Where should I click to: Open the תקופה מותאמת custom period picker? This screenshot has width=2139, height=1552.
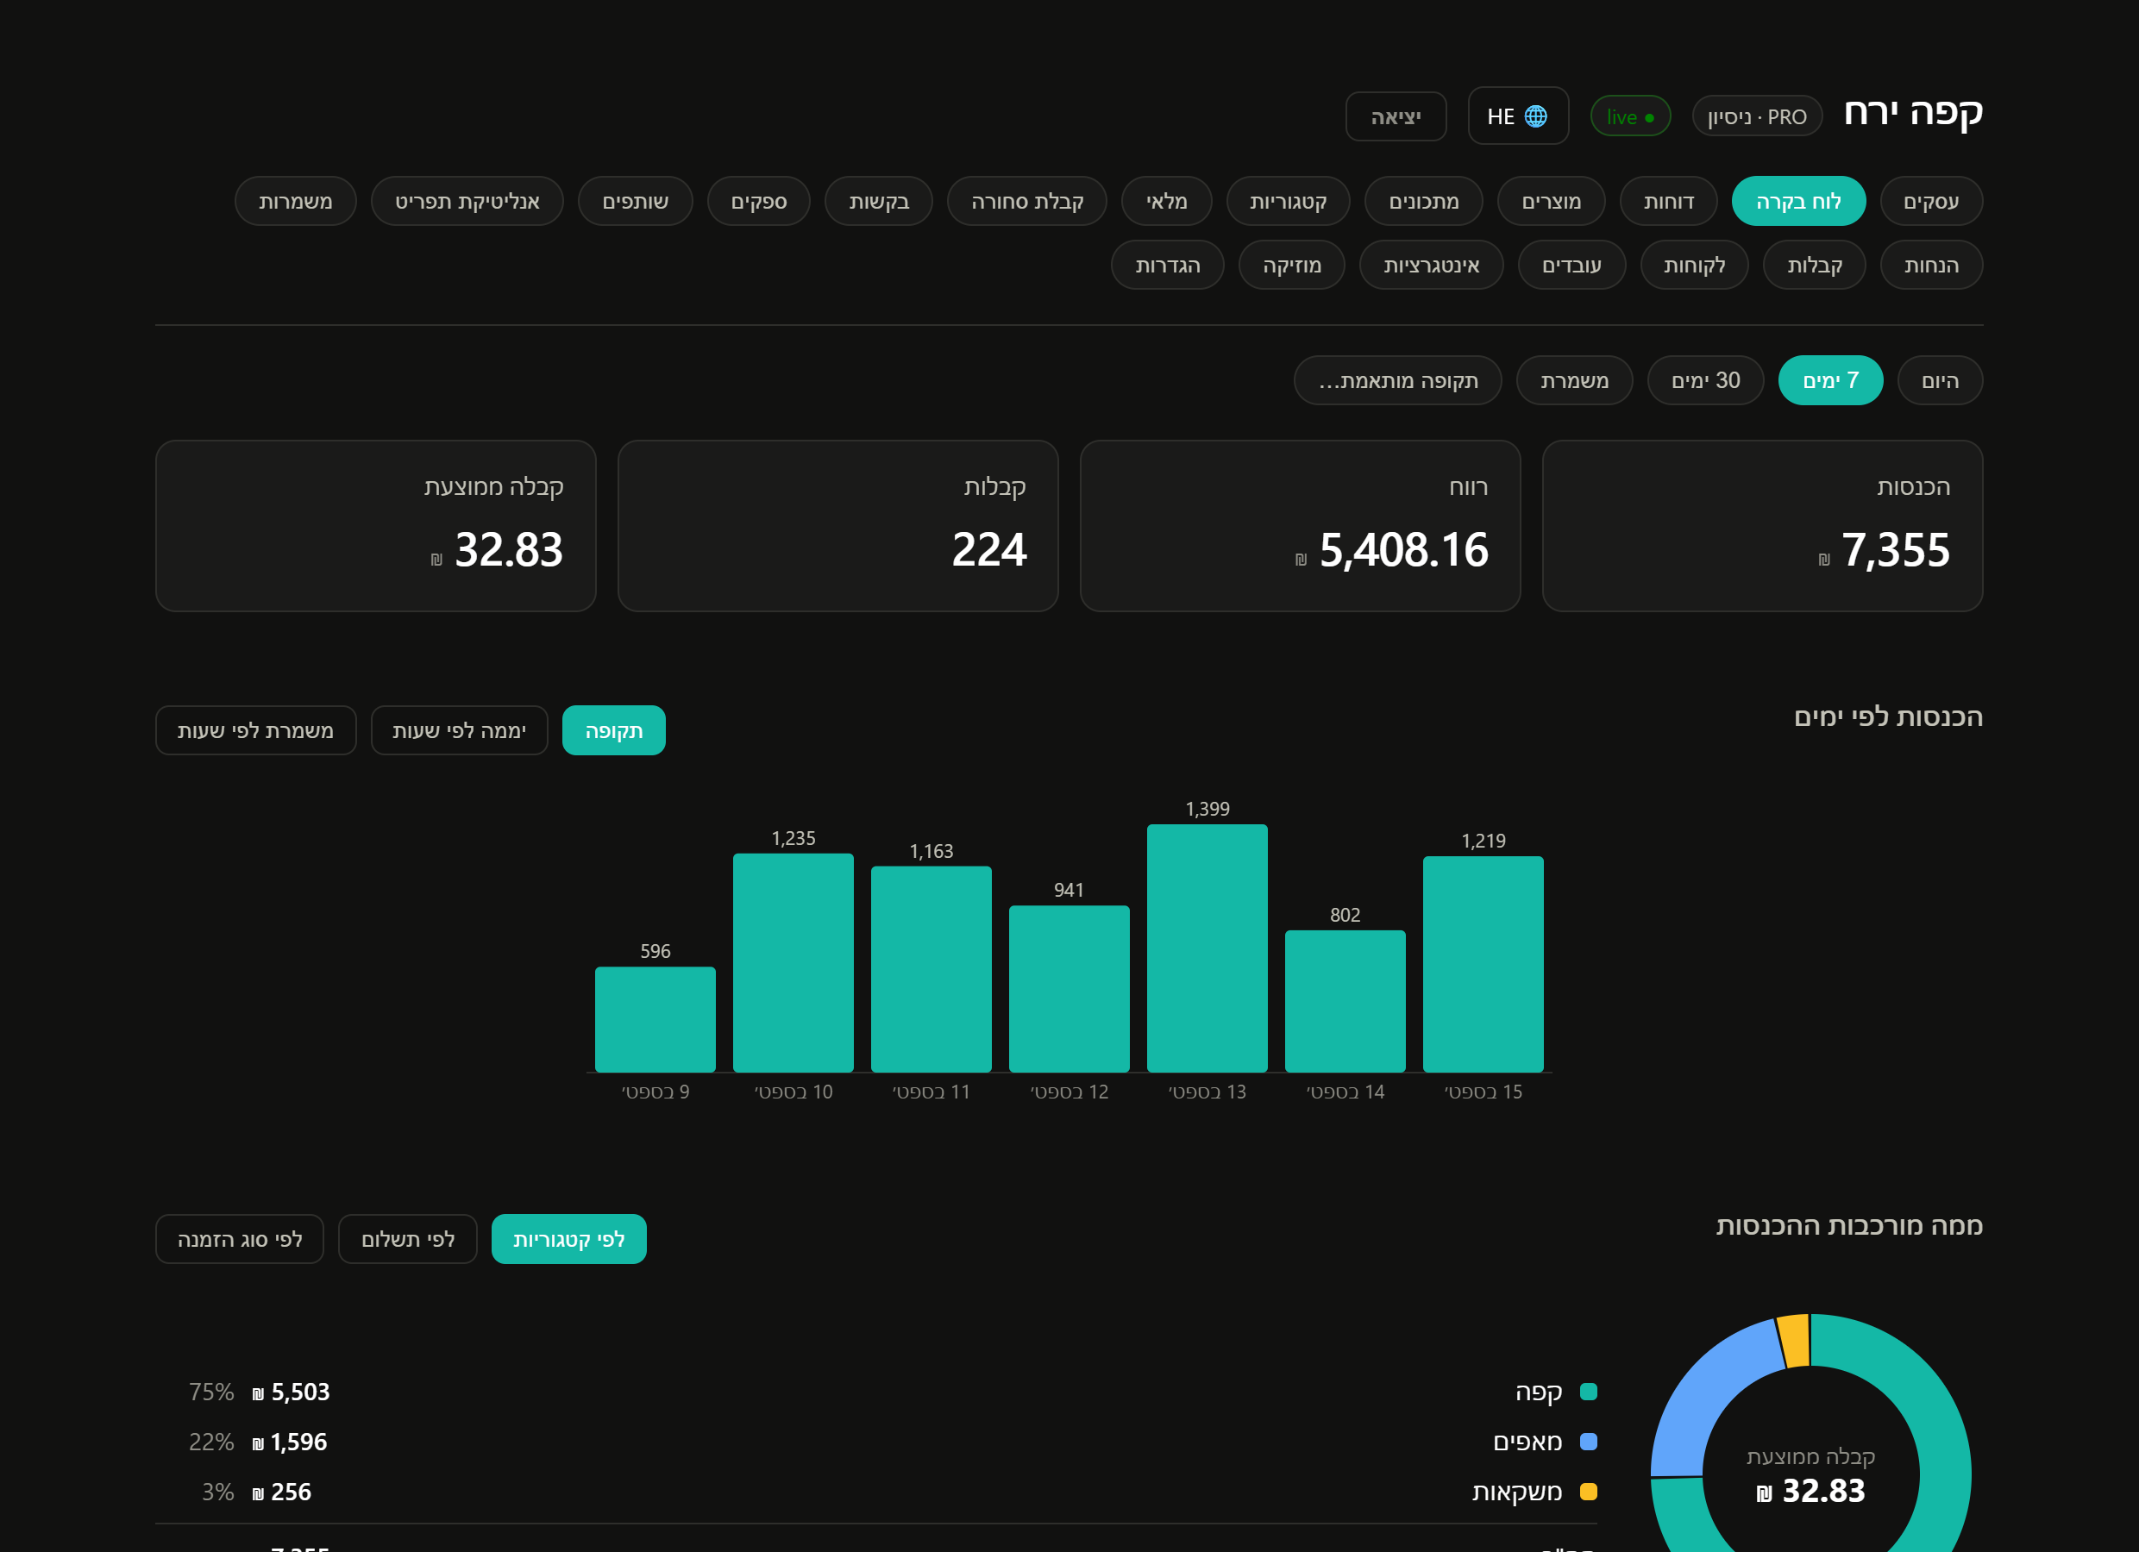(x=1399, y=380)
